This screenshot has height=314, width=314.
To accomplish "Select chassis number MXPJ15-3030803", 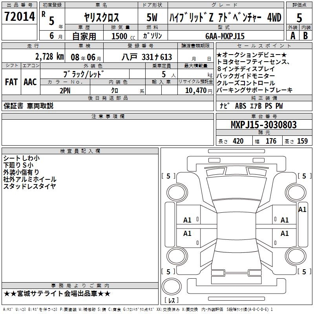I will (x=263, y=125).
